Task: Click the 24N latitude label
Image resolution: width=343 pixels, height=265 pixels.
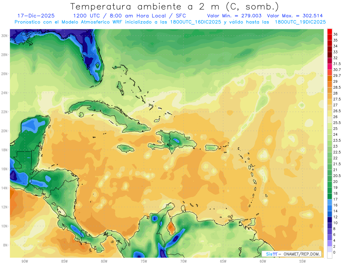Action: pyautogui.click(x=5, y=93)
